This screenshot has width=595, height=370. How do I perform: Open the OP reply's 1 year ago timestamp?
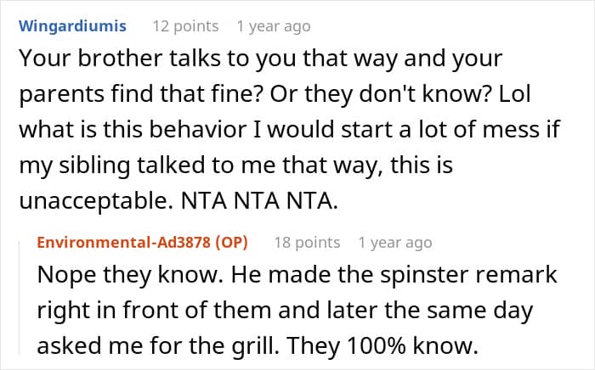click(x=395, y=243)
